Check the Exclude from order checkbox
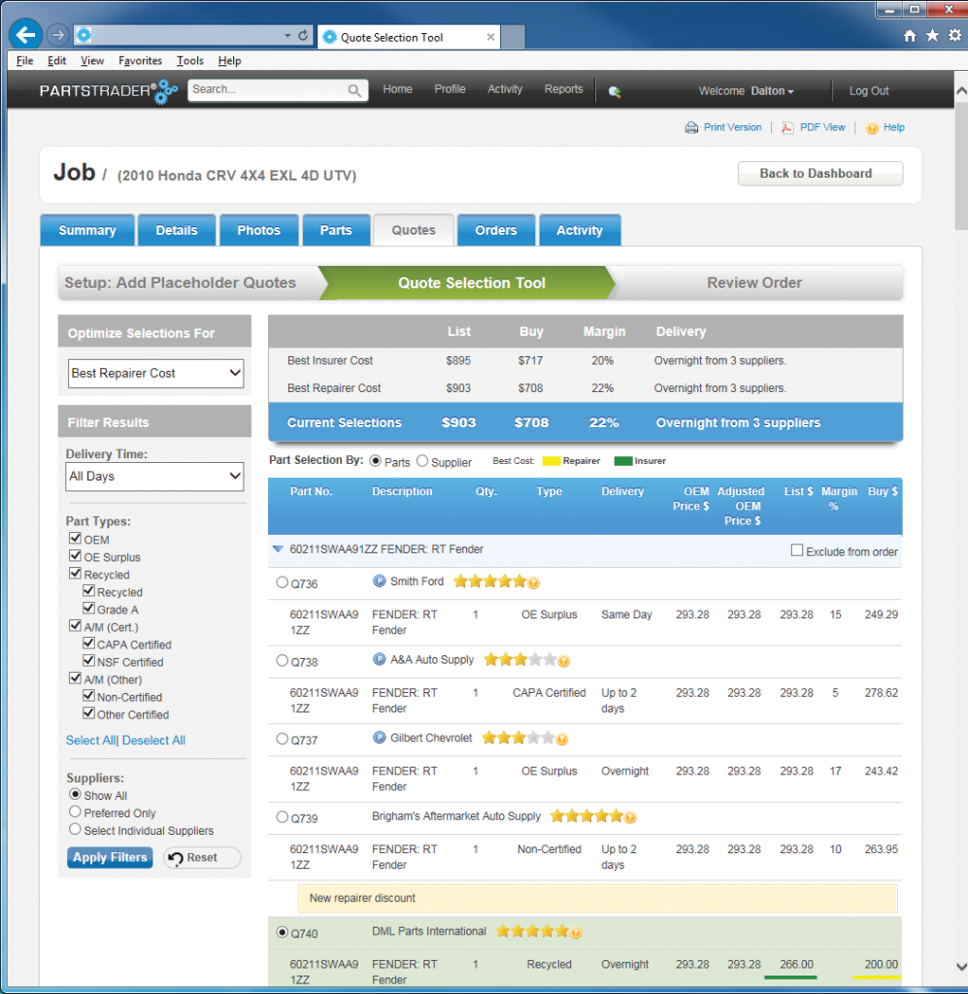 click(797, 550)
